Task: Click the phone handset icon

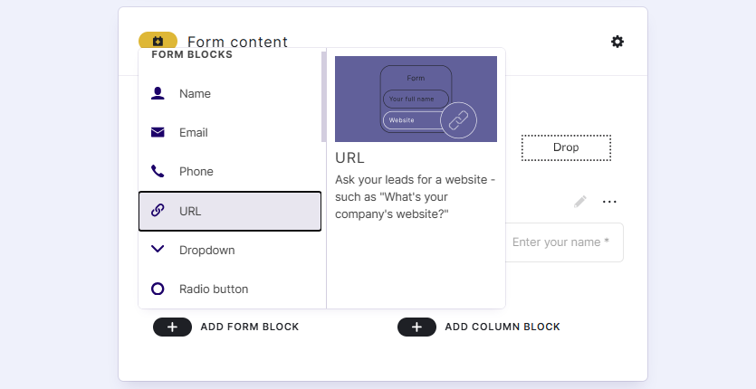Action: 158,171
